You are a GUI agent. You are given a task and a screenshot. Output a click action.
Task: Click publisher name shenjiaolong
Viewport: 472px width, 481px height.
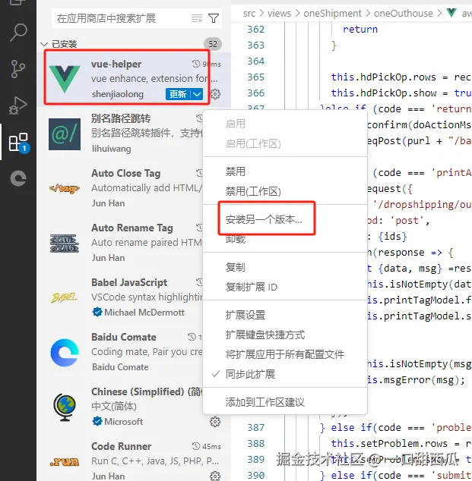[118, 94]
